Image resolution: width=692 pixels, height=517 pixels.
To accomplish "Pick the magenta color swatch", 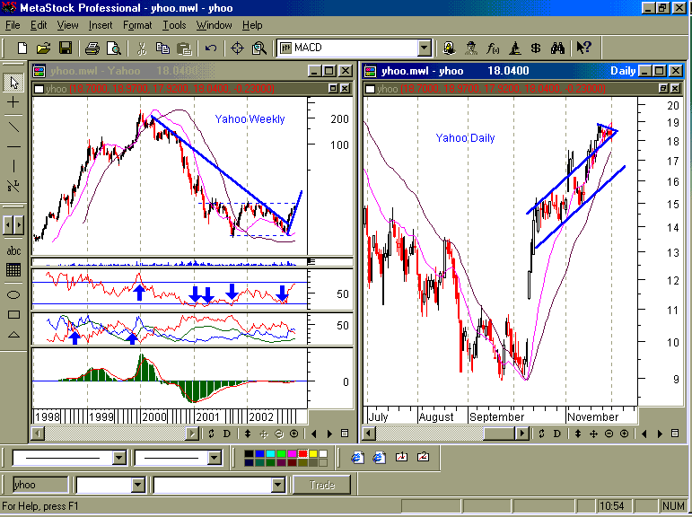I will pos(292,453).
